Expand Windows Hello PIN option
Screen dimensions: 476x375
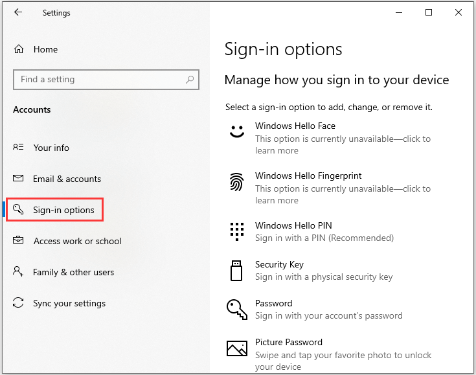331,232
